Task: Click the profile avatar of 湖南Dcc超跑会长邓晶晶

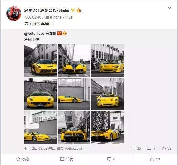Action: pos(14,14)
